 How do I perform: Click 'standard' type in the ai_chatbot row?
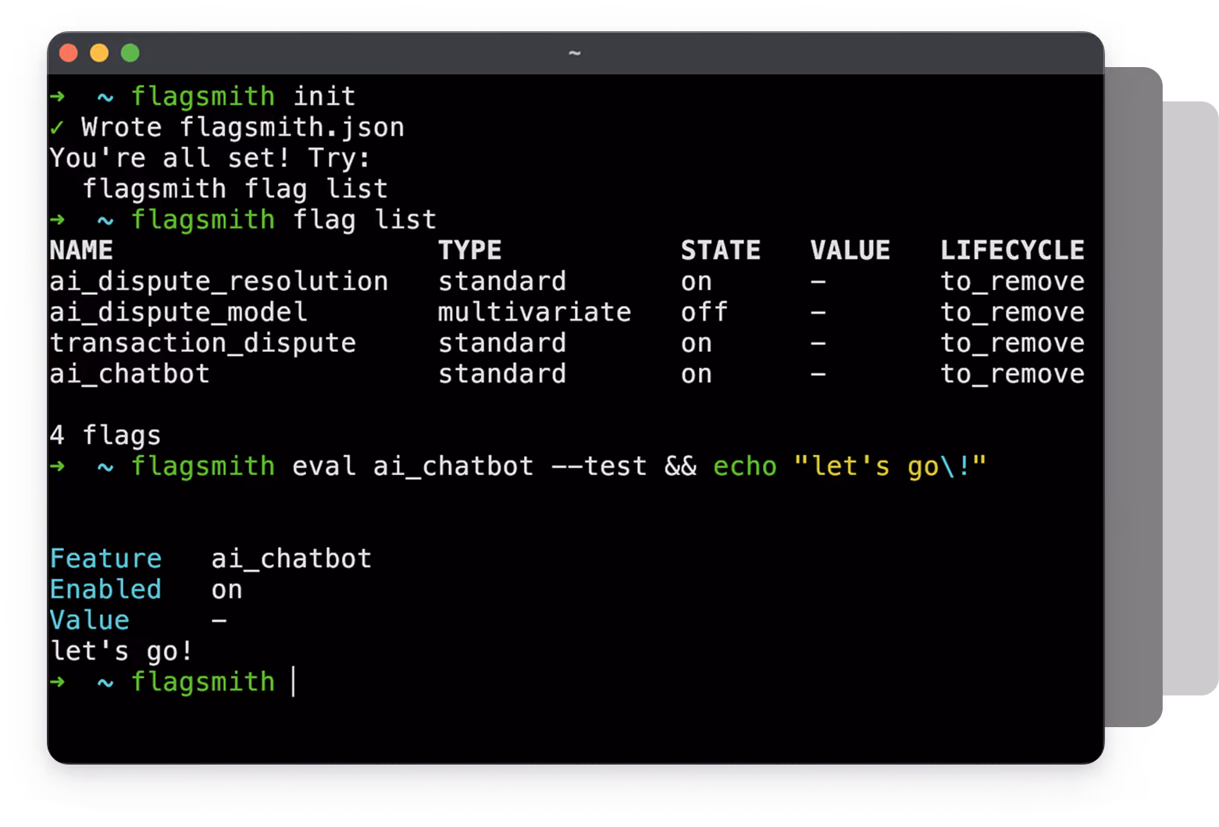(x=501, y=374)
